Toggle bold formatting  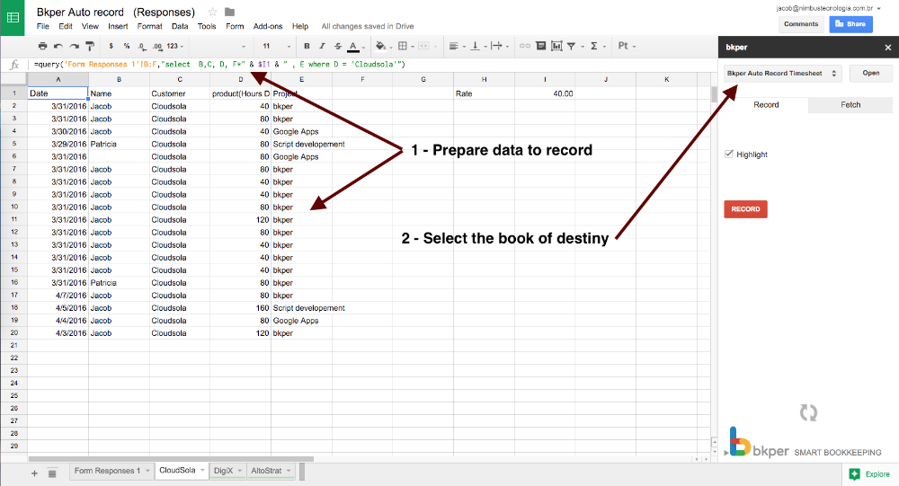tap(307, 46)
